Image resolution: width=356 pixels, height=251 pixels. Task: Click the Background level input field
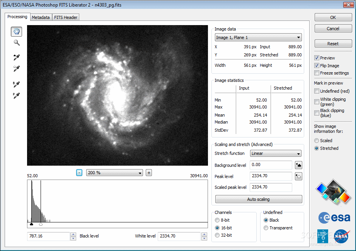pos(271,165)
